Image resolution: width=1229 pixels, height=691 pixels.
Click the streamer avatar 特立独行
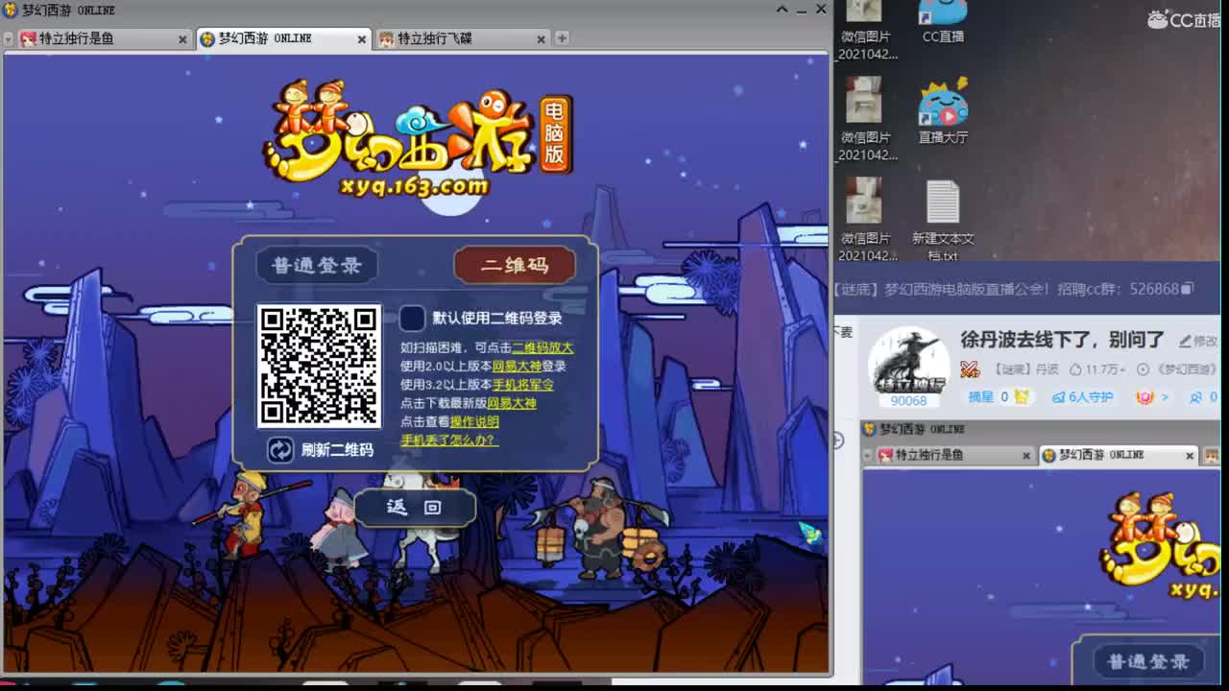point(908,361)
